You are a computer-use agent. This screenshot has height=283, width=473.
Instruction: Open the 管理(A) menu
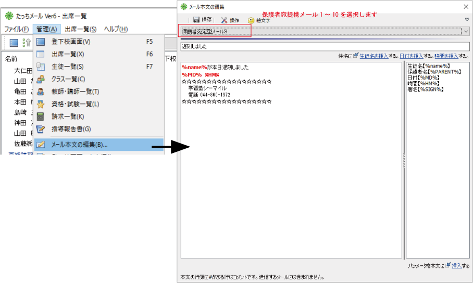coord(47,29)
